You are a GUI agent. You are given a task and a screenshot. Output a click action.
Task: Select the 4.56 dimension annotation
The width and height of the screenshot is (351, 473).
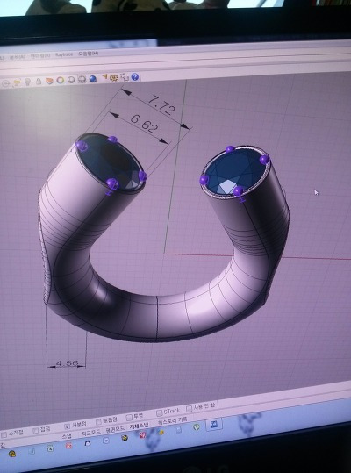(x=67, y=363)
